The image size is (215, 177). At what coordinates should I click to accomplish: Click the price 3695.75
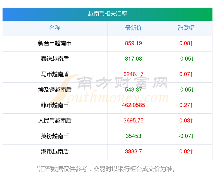click(x=133, y=121)
